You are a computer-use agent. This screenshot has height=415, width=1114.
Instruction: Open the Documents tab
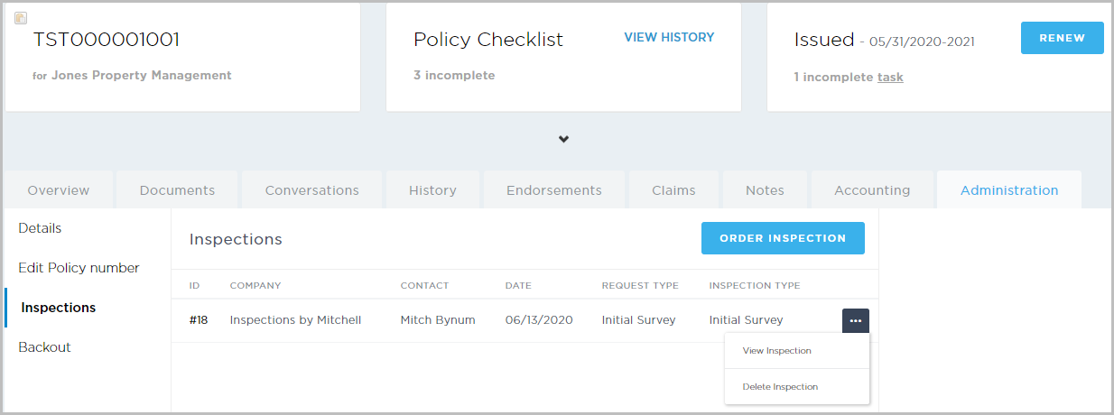[x=177, y=190]
